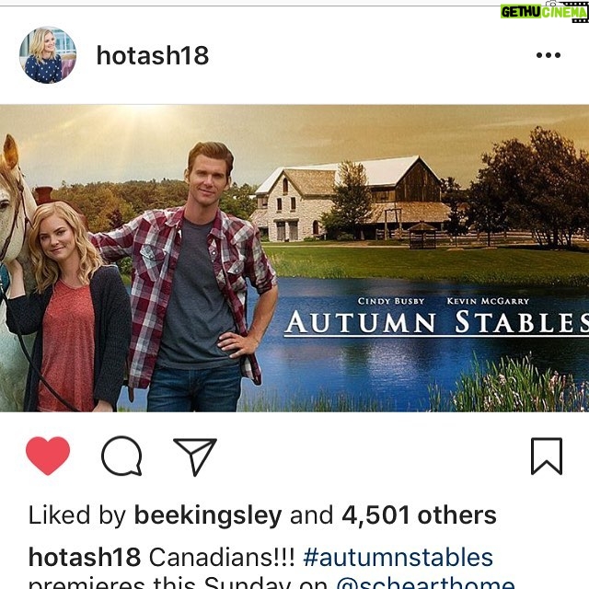View the profile of beekingsley

208,515
